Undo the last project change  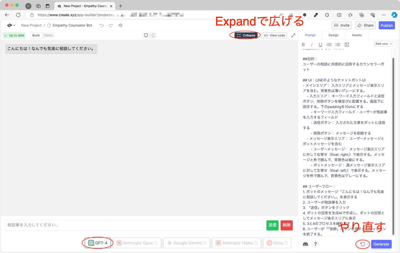[x=102, y=25]
